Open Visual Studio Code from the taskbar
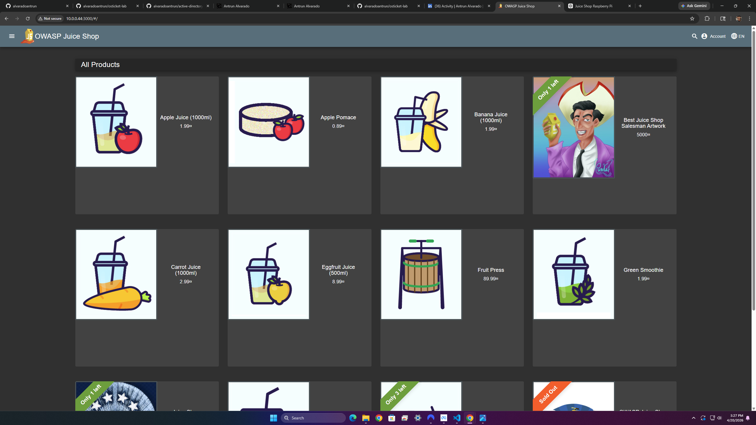Image resolution: width=756 pixels, height=425 pixels. pos(457,418)
